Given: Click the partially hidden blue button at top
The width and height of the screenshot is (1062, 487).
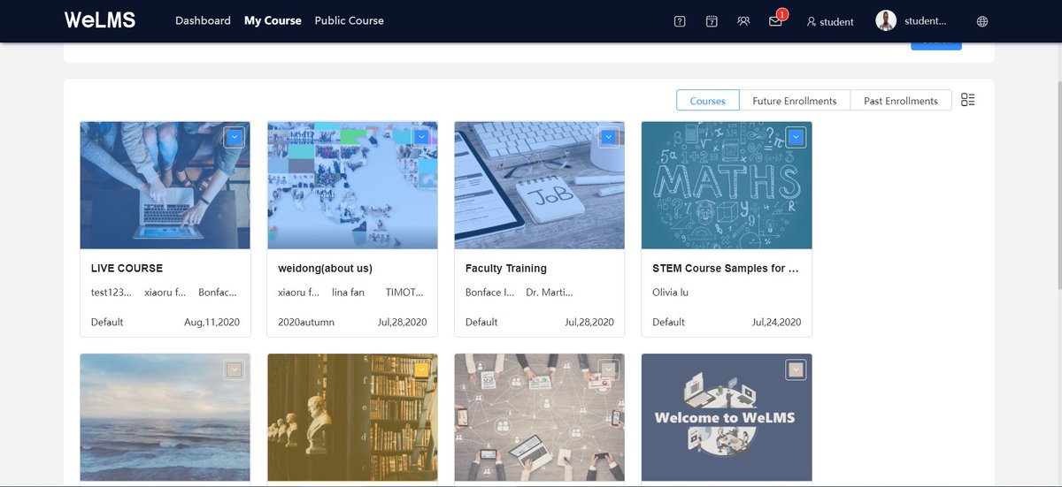Looking at the screenshot, I should point(936,46).
